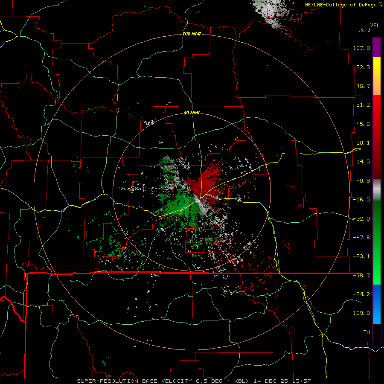The width and height of the screenshot is (384, 384).
Task: Click the 50 NMI range ring label
Action: point(192,113)
